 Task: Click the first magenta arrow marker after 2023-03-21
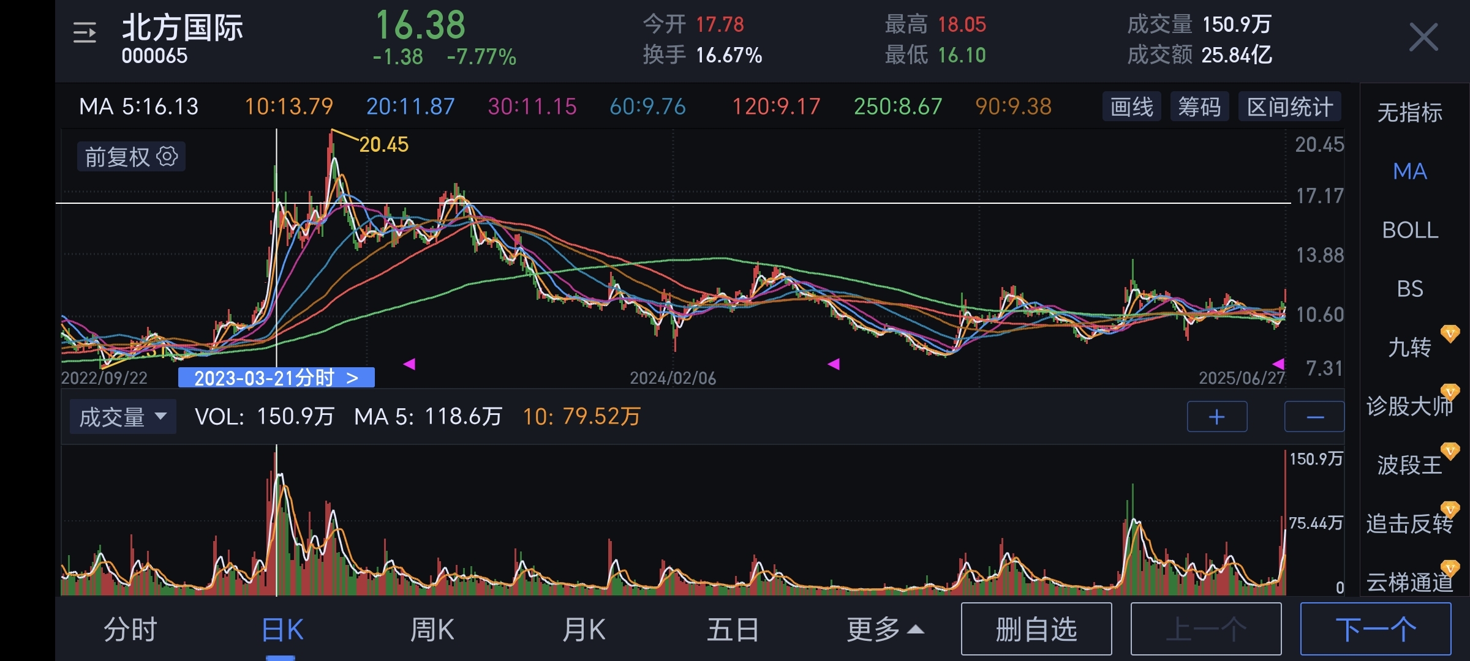pos(409,364)
